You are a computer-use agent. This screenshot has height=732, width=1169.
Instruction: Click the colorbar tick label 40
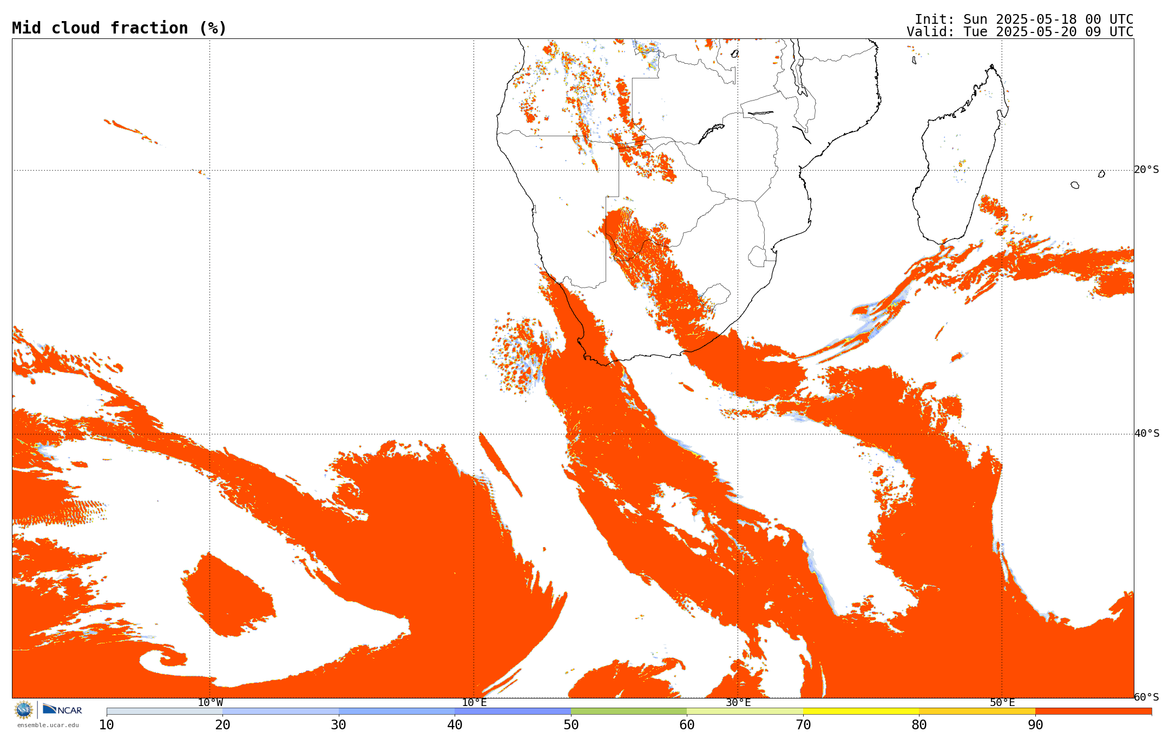click(455, 724)
